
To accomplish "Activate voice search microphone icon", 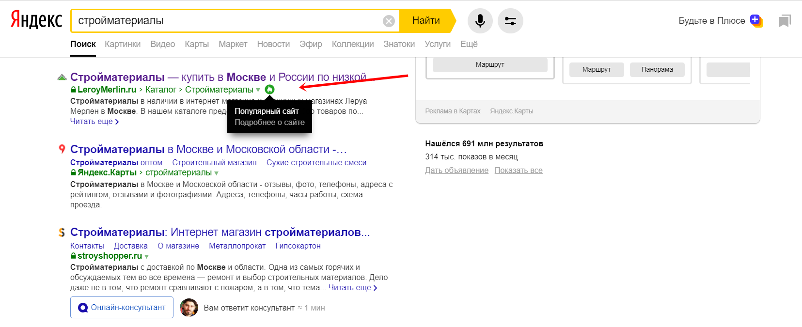I will (x=480, y=21).
